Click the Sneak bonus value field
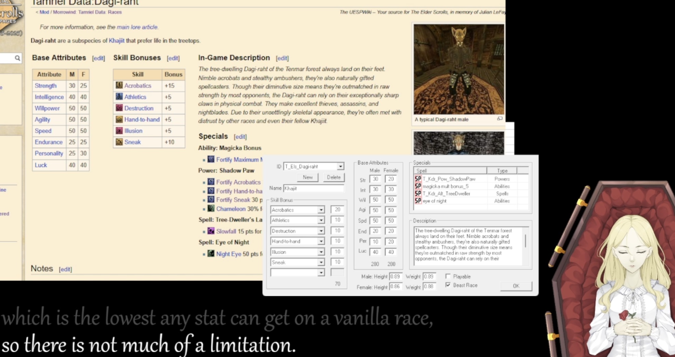The image size is (675, 357). [x=337, y=262]
